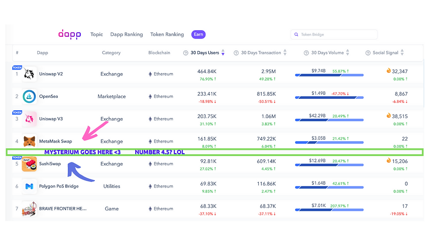Sort by 30 Days Users arrows

223,52
